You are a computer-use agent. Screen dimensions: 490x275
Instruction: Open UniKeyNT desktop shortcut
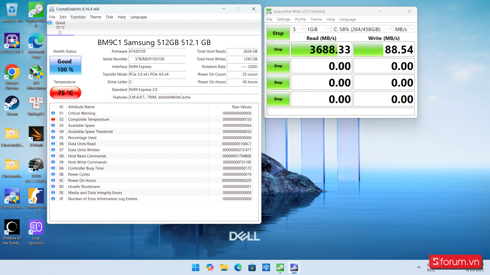click(36, 106)
